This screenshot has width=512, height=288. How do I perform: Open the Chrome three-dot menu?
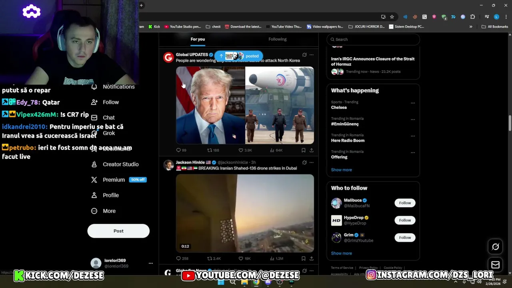click(506, 17)
